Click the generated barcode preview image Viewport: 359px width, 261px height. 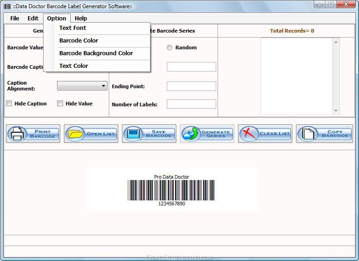tap(171, 190)
